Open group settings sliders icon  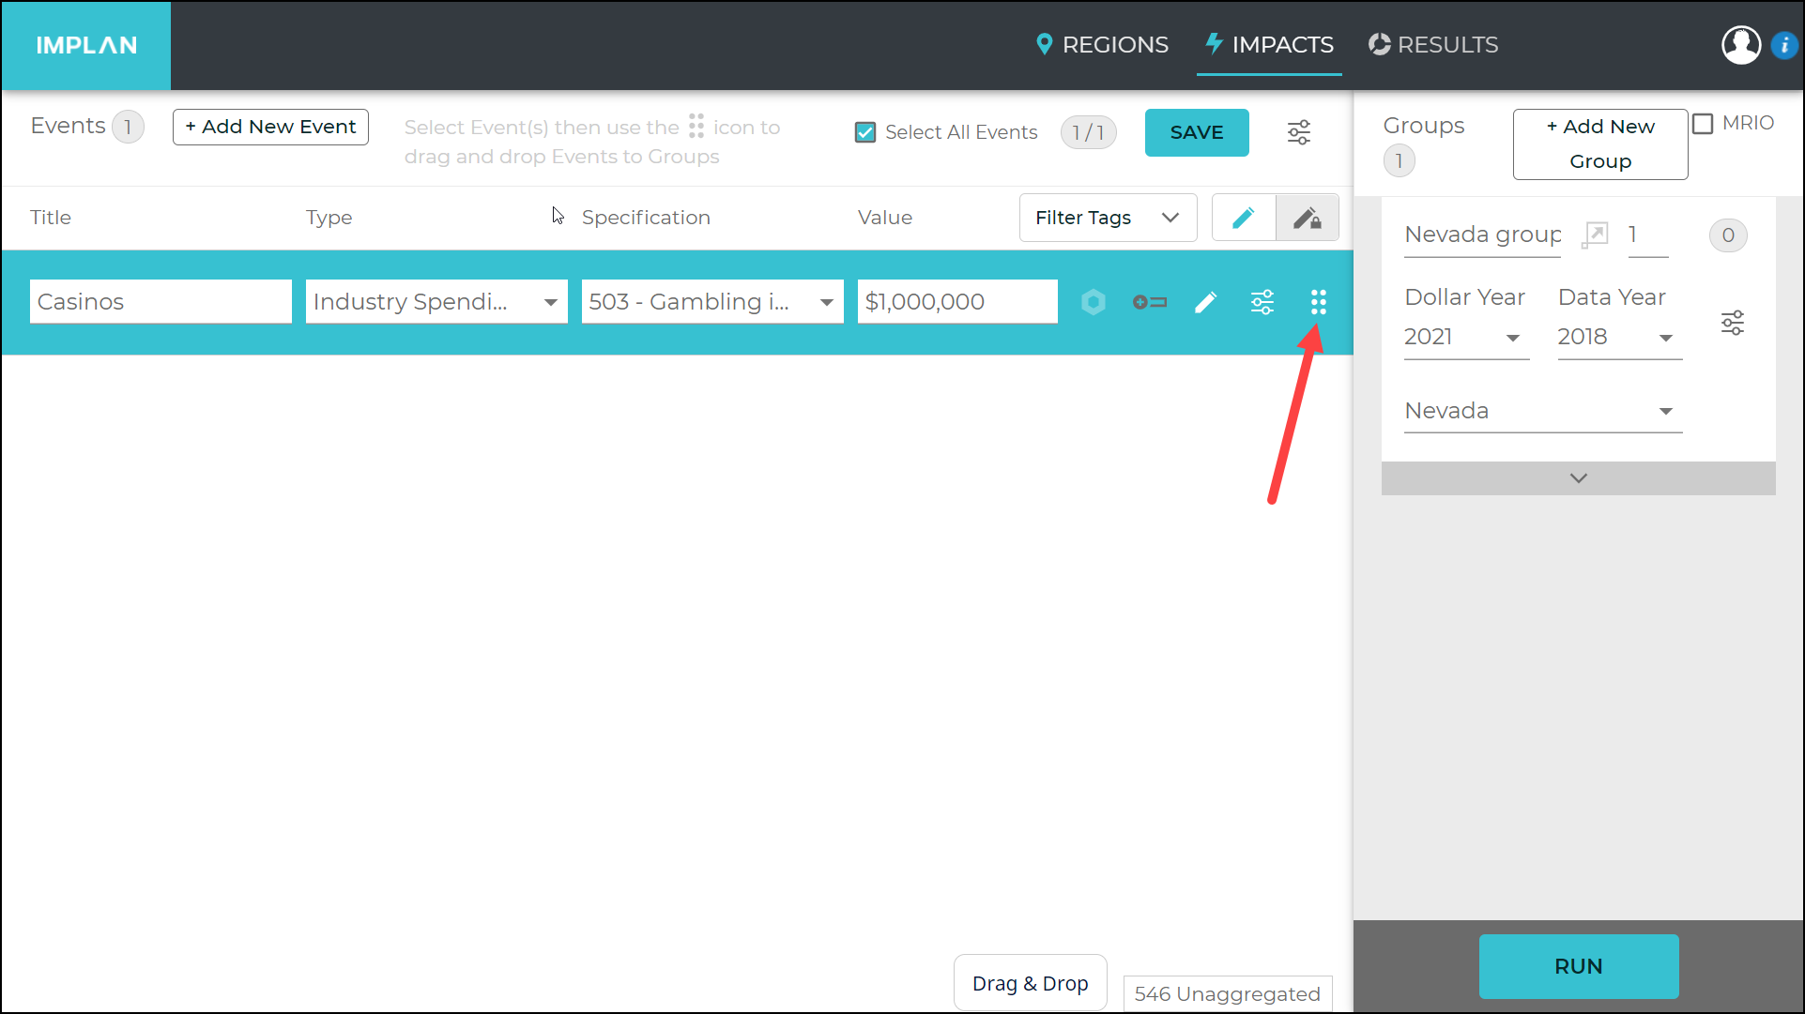(1733, 324)
